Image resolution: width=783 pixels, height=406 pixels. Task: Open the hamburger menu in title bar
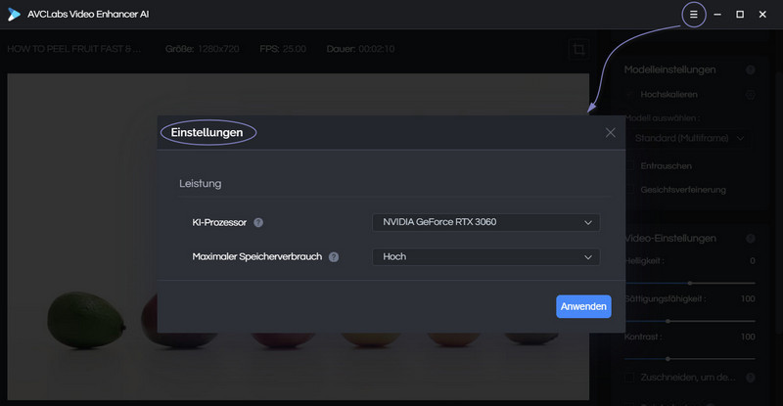pyautogui.click(x=693, y=15)
